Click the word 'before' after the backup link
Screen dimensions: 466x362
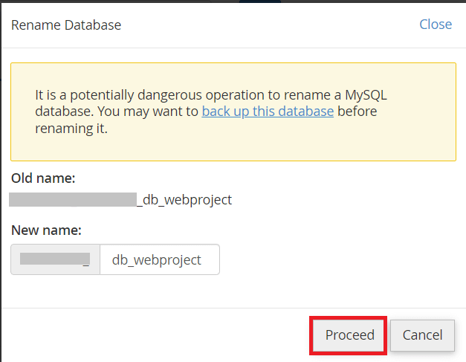(357, 111)
